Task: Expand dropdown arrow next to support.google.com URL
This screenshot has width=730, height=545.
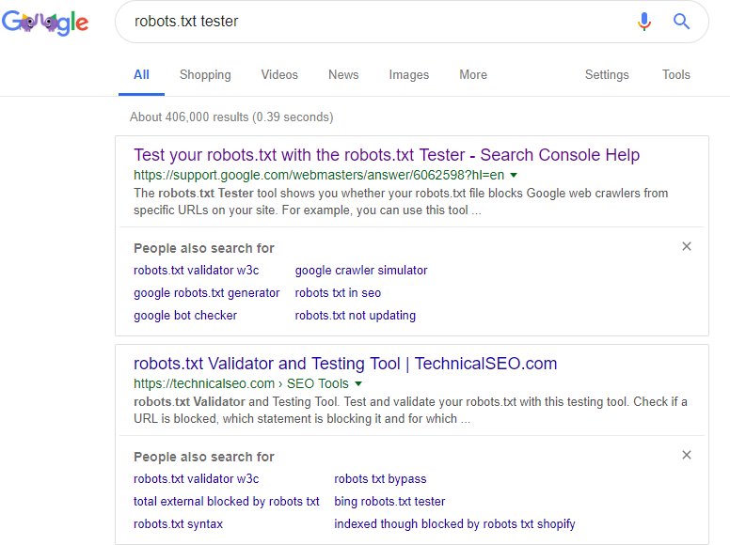Action: (x=514, y=176)
